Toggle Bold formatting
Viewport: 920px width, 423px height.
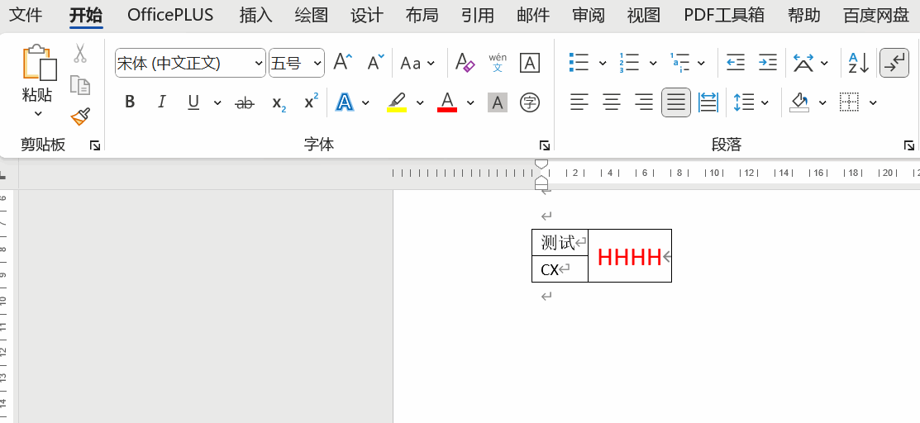coord(130,102)
